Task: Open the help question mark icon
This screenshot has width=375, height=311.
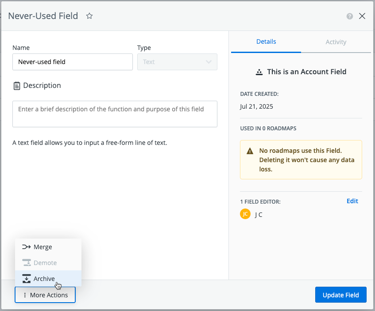Action: (x=350, y=16)
